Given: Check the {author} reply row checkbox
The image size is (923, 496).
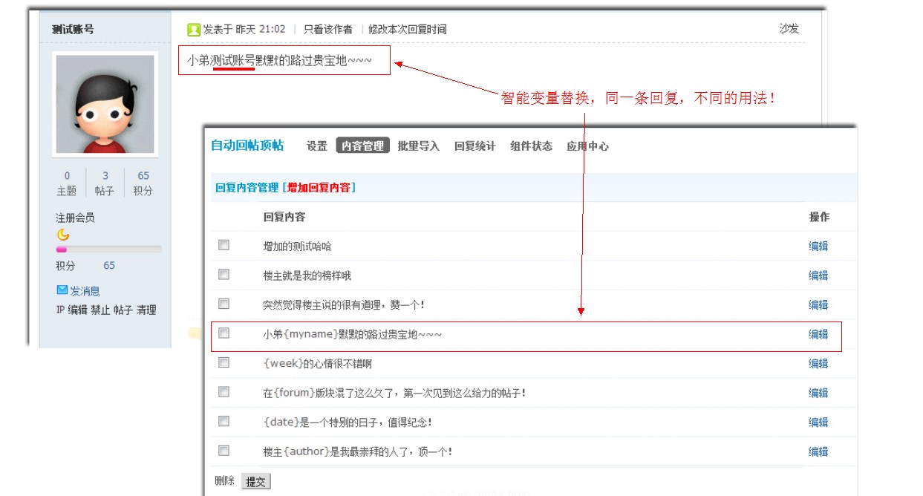Looking at the screenshot, I should 224,451.
